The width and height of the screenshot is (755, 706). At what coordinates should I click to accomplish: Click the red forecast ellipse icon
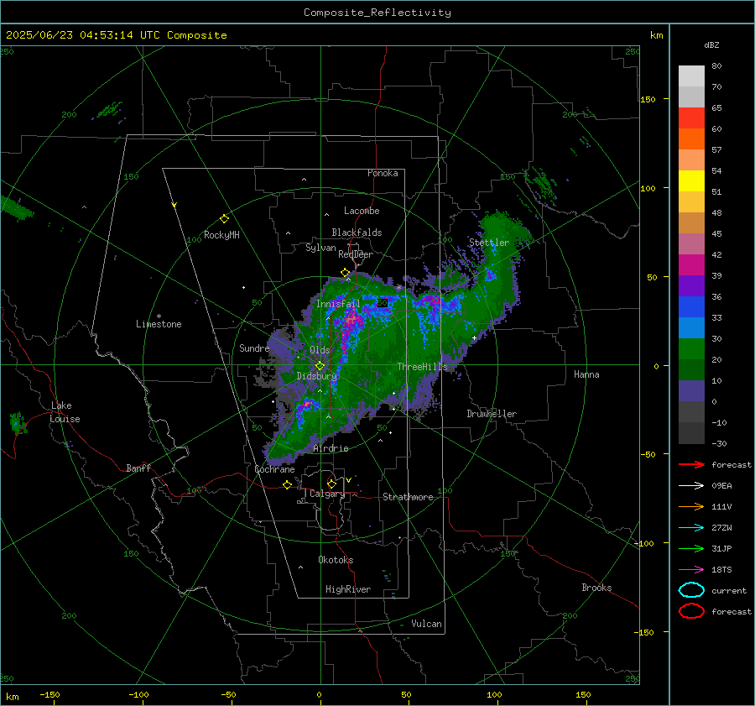[691, 611]
